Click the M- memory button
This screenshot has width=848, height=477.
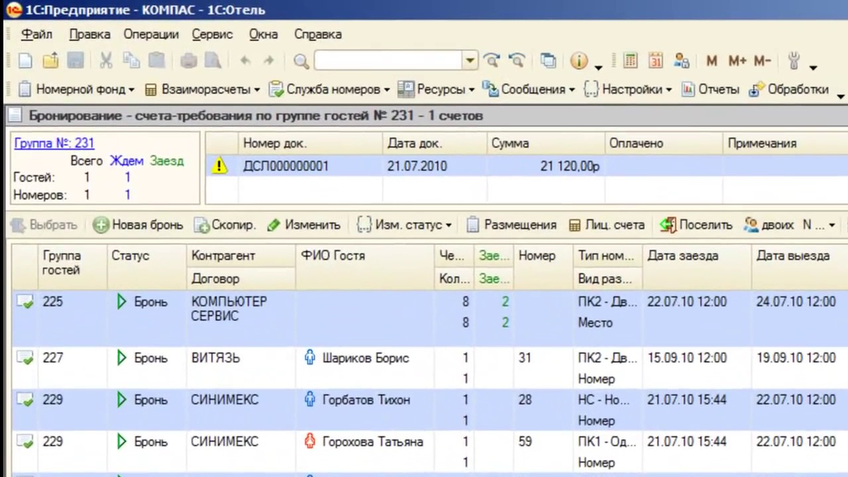pos(763,61)
